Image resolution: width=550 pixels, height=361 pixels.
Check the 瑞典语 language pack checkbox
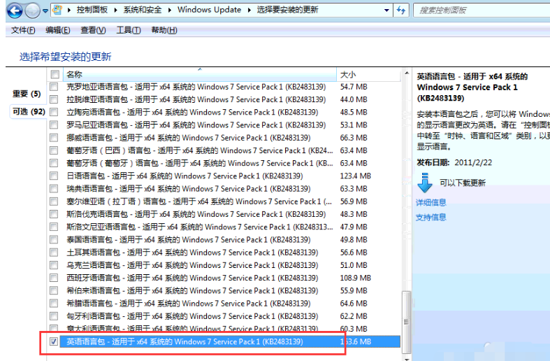(54, 189)
